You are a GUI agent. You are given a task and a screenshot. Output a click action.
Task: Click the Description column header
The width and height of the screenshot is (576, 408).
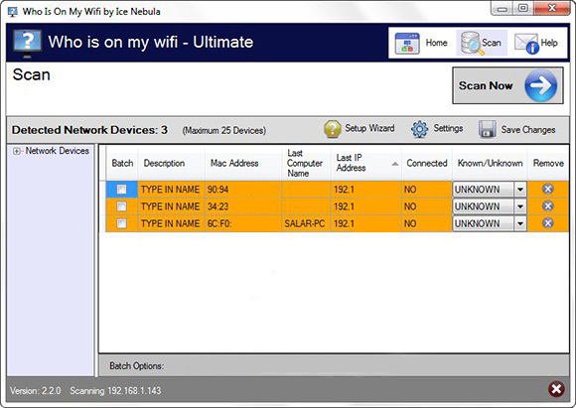(171, 163)
